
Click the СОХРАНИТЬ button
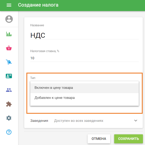pyautogui.click(x=128, y=139)
